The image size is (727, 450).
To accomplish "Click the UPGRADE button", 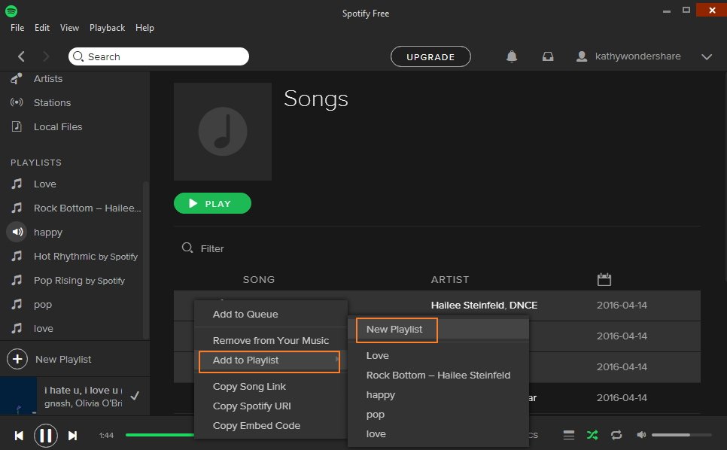I will coord(430,56).
